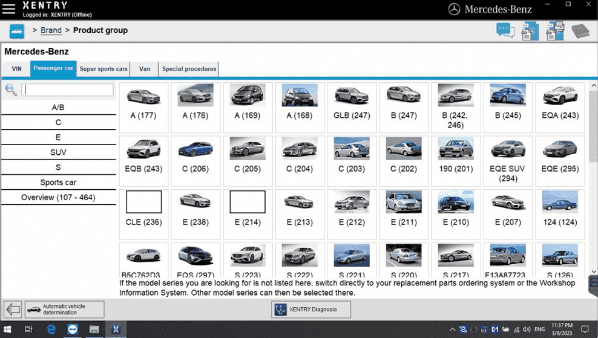Click the back arrow button
The image size is (598, 338).
click(x=13, y=309)
